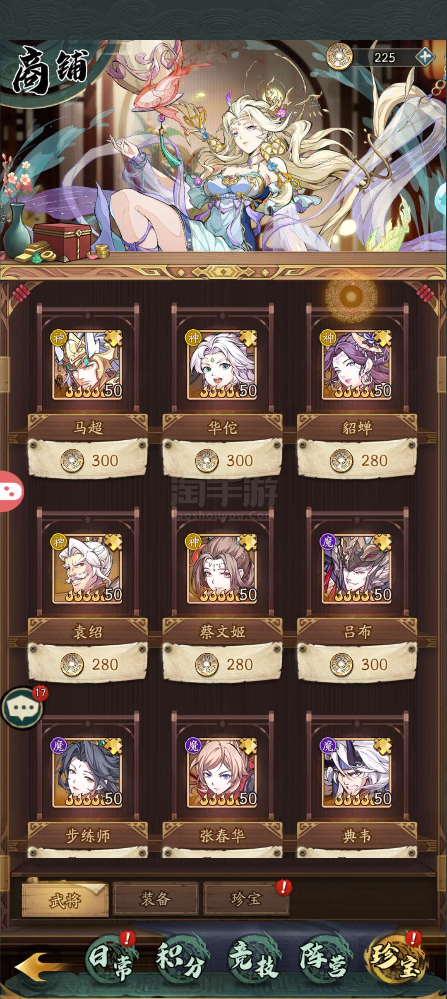Select the 武将 tab
The height and width of the screenshot is (999, 447).
click(x=65, y=900)
